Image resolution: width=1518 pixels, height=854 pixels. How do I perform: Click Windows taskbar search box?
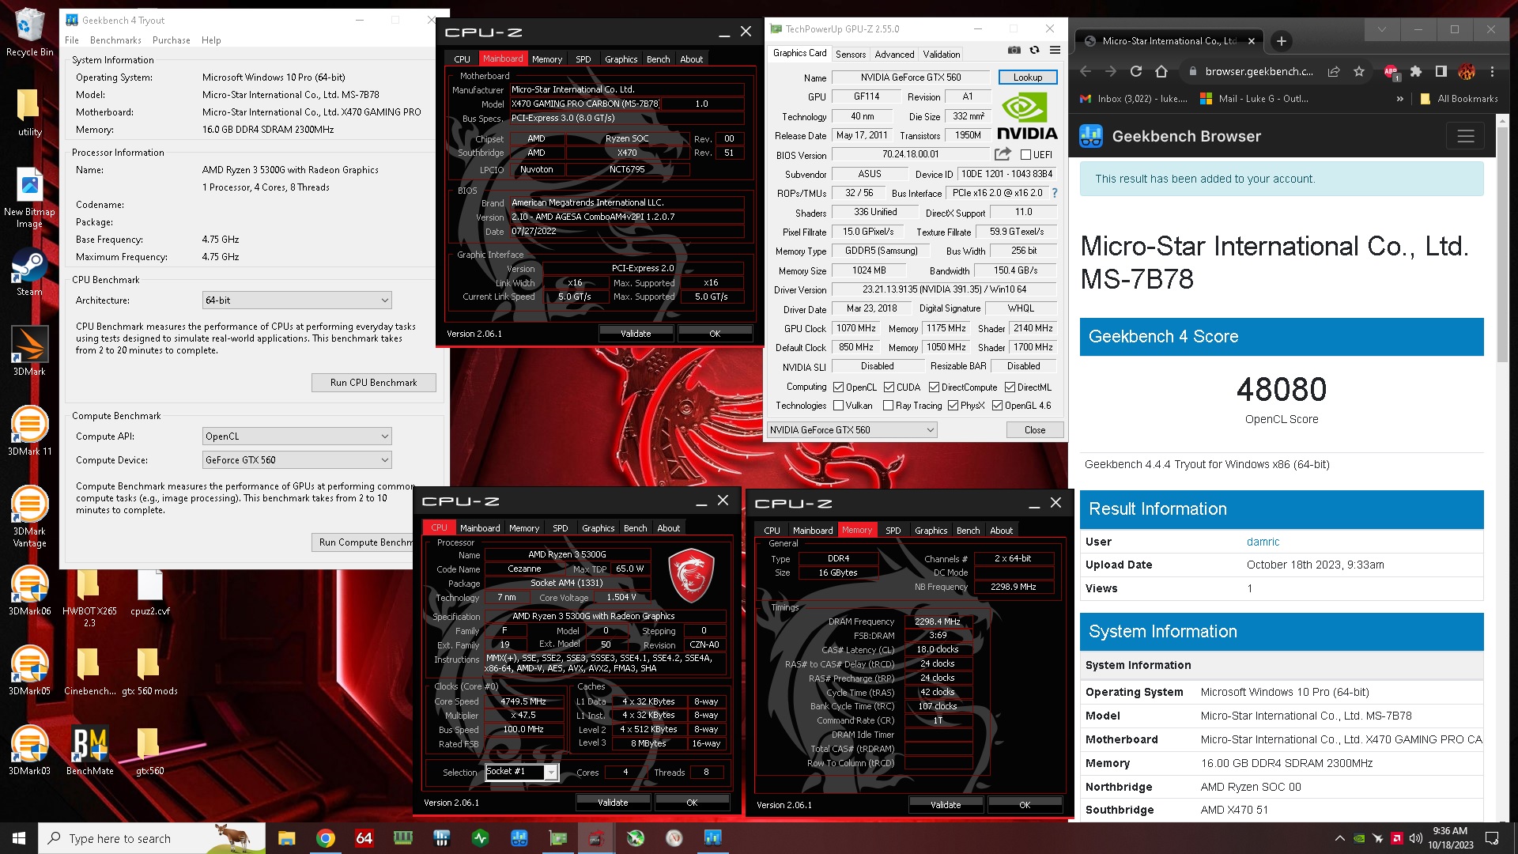point(153,838)
